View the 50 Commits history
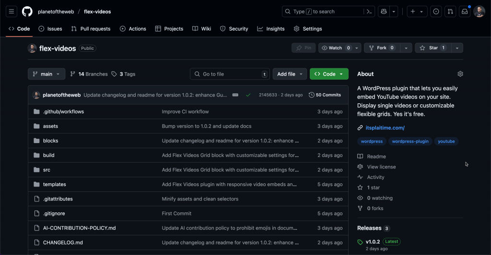Image resolution: width=491 pixels, height=255 pixels. coord(325,95)
